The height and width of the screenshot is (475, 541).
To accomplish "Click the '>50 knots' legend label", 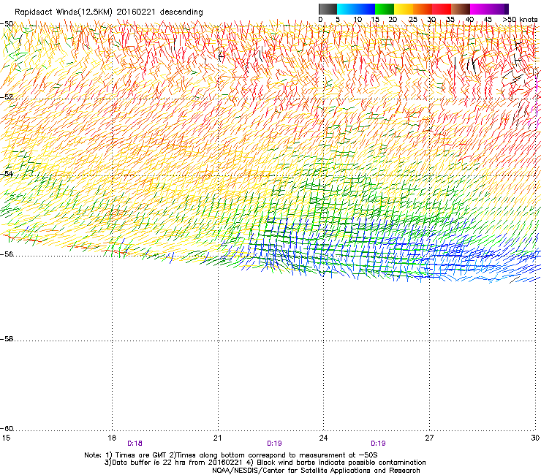I will pos(520,20).
